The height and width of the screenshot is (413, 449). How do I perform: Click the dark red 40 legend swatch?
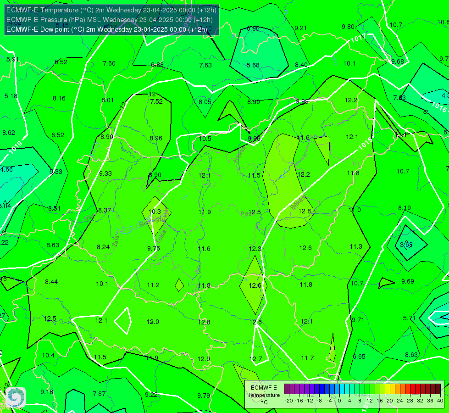coord(438,389)
